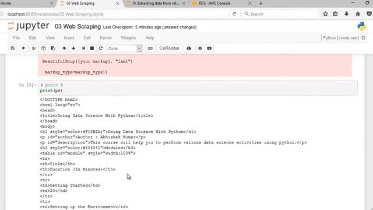Viewport: 373px width, 210px height.
Task: Click into the print(ps) code cell
Action: pos(198,88)
